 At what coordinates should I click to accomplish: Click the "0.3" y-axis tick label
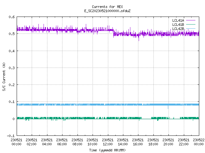tap(12, 68)
